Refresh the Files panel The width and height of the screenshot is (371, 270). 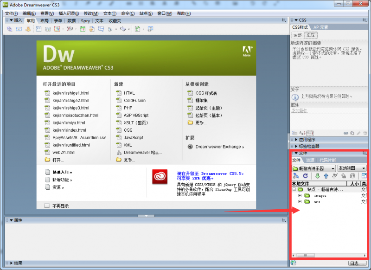[306, 176]
